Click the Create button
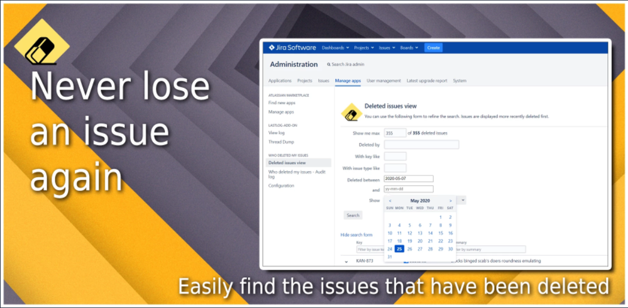 pos(433,48)
